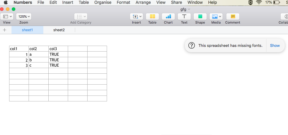Select the TRUE cell in row a
The width and height of the screenshot is (288, 135).
click(x=58, y=54)
